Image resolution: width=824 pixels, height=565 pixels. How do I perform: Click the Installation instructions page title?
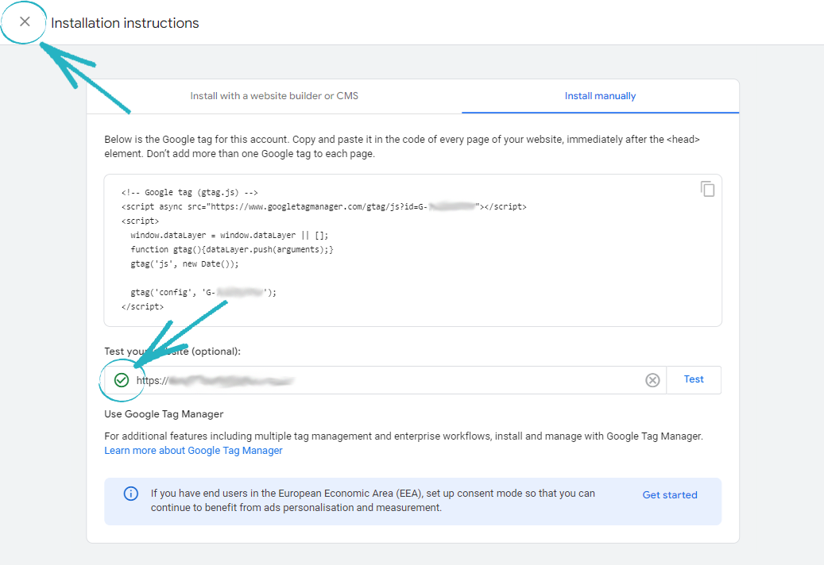[x=125, y=23]
